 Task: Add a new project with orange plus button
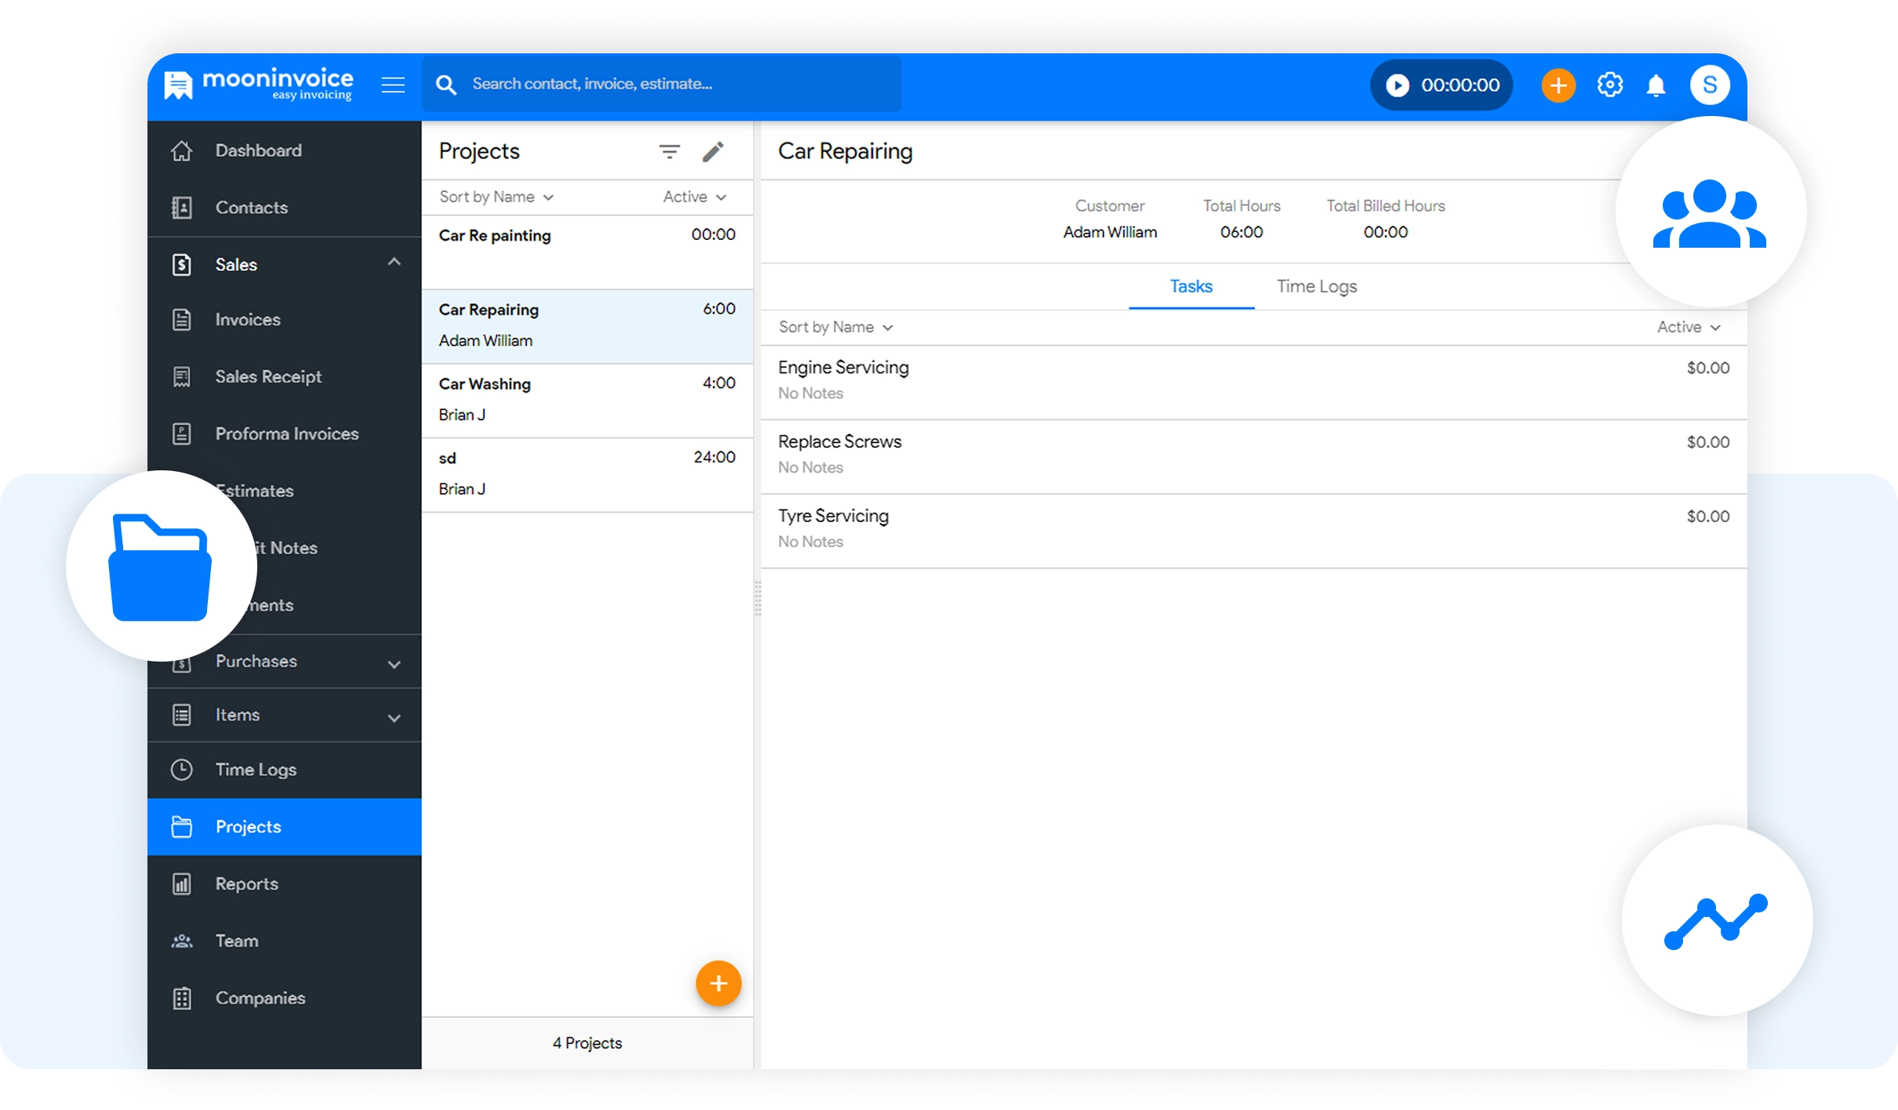click(x=718, y=983)
